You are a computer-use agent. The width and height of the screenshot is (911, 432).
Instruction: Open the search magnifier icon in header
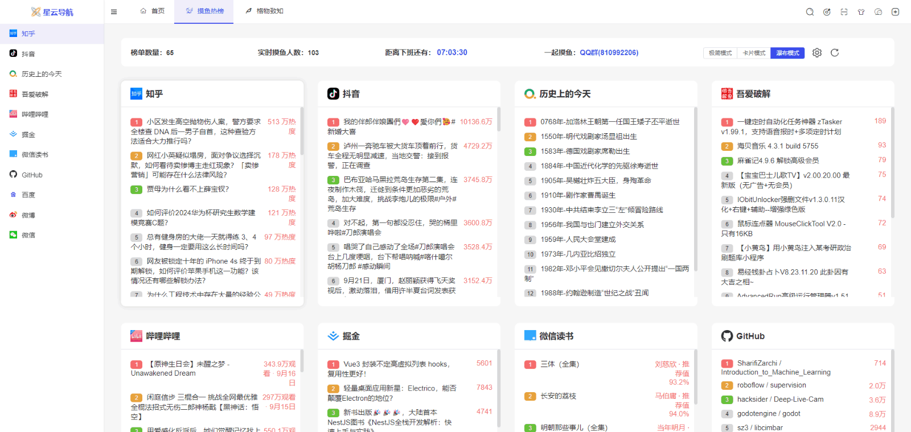(810, 12)
